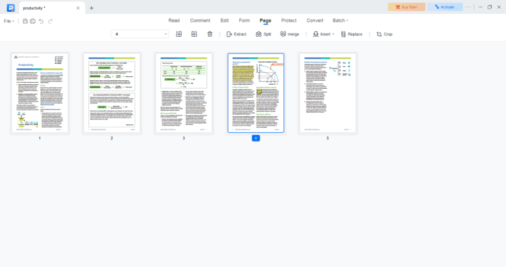Select page 2 thumbnail
506x267 pixels.
click(x=111, y=93)
